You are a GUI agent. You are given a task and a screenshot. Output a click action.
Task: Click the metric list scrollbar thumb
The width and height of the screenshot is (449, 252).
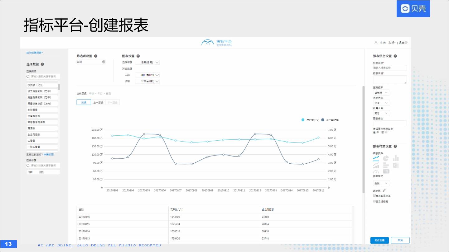pyautogui.click(x=59, y=87)
